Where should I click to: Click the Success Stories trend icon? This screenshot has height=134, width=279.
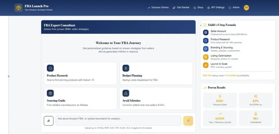[x=149, y=8]
